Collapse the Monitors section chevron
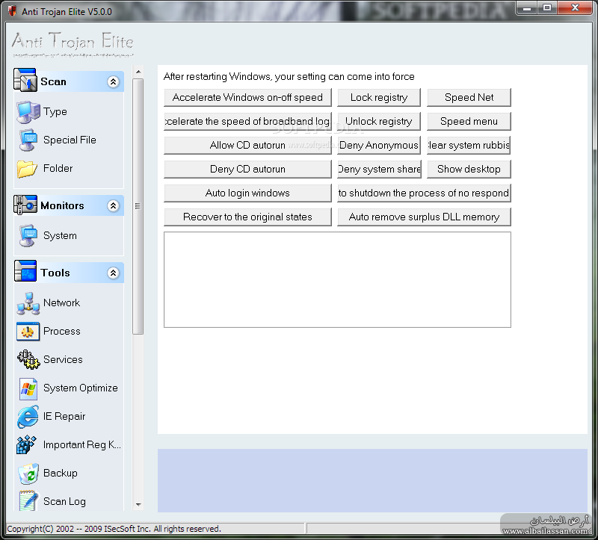 113,206
